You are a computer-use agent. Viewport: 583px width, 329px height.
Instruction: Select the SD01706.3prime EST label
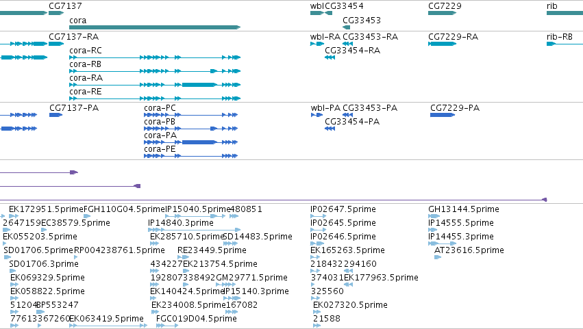point(43,265)
